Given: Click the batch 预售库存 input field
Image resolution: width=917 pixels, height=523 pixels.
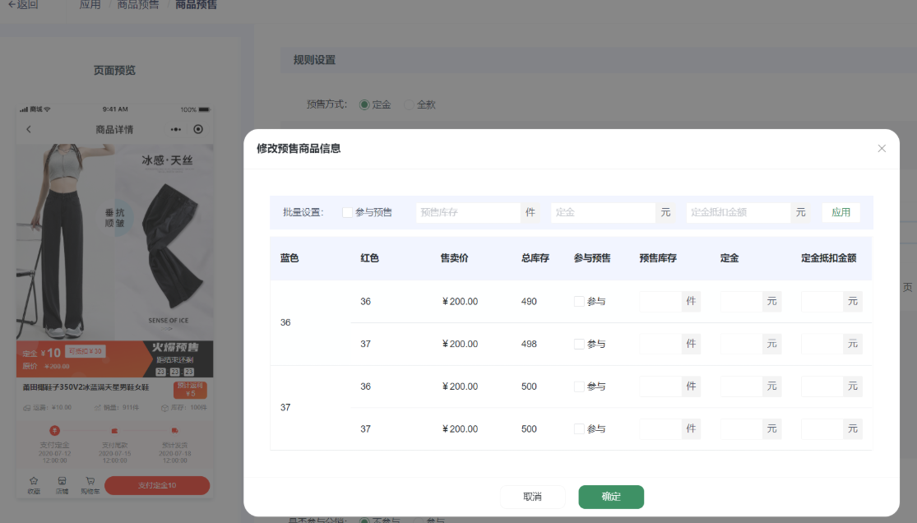Looking at the screenshot, I should click(x=468, y=212).
